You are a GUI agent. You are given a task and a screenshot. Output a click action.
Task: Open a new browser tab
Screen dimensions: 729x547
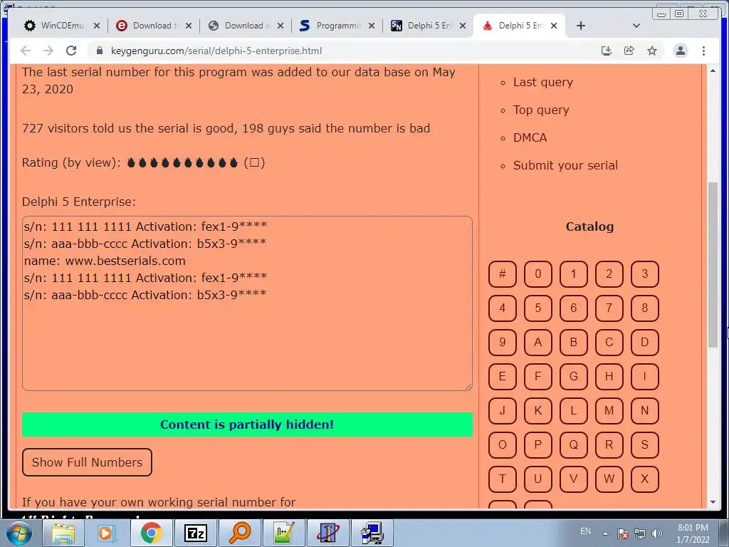[581, 26]
